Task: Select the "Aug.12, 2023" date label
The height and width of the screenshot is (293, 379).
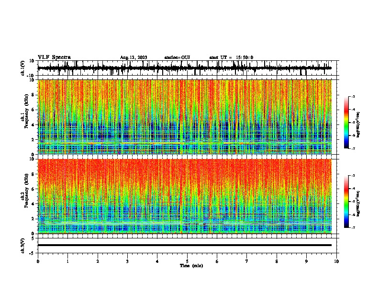Action: click(134, 57)
